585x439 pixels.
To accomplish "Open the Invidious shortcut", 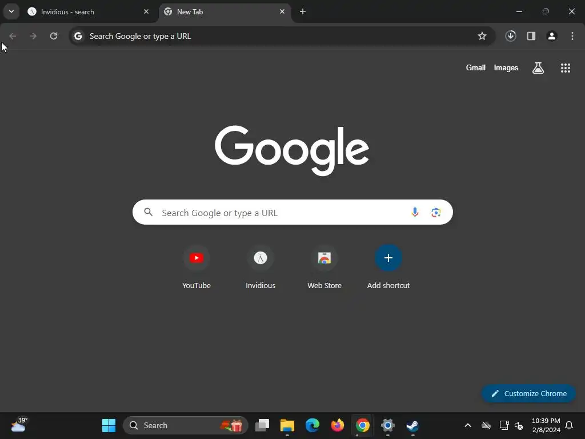I will click(261, 266).
